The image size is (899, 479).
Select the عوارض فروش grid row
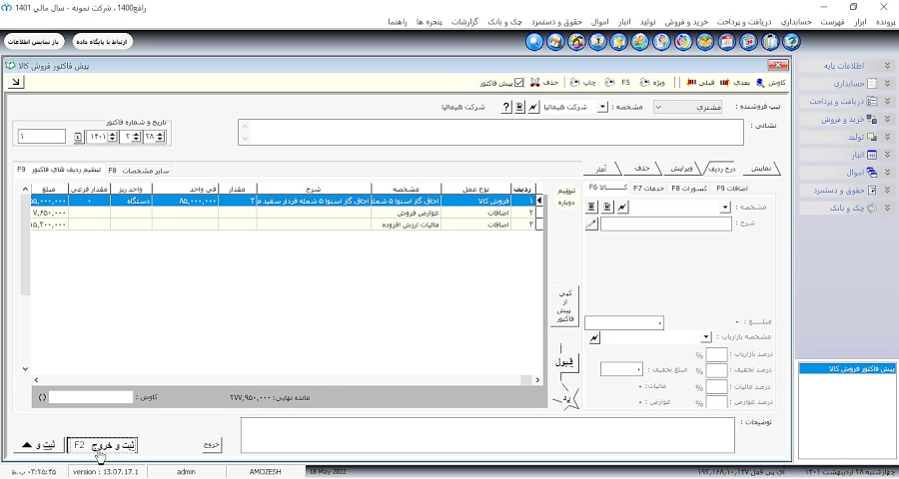pyautogui.click(x=286, y=213)
